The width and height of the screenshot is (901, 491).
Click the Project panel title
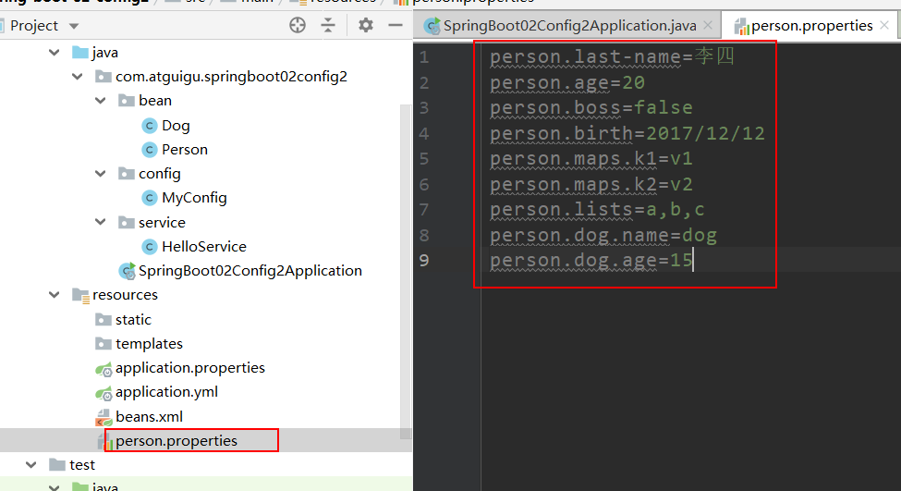pos(34,26)
